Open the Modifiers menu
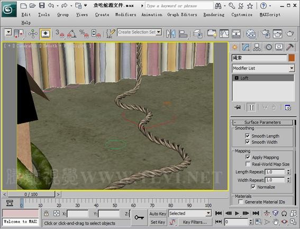The image size is (300, 229). (126, 15)
